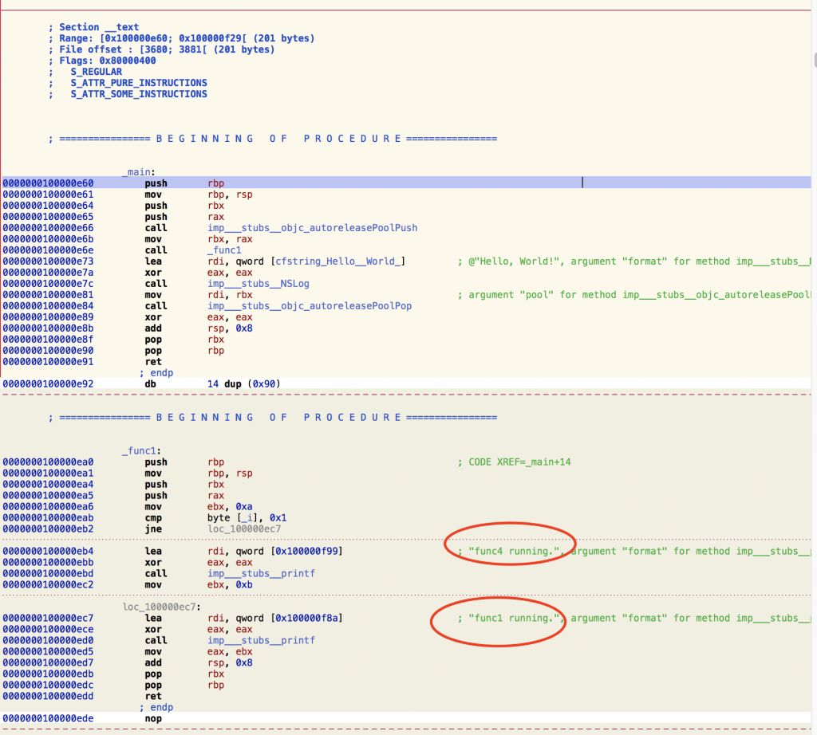Screen dimensions: 817x735
Task: Click the eax, ebx operand at 100000ed5
Action: (230, 651)
